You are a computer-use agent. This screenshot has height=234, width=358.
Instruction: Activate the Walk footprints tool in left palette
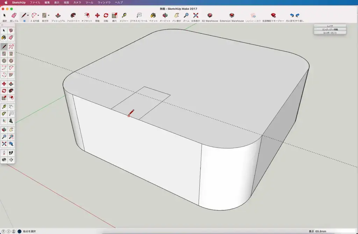pyautogui.click(x=11, y=153)
